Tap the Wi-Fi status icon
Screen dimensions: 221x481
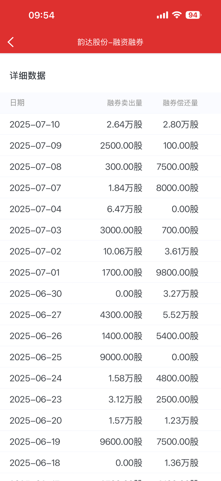tap(177, 15)
